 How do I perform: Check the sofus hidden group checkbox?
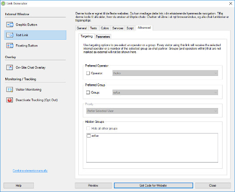[x=89, y=136]
